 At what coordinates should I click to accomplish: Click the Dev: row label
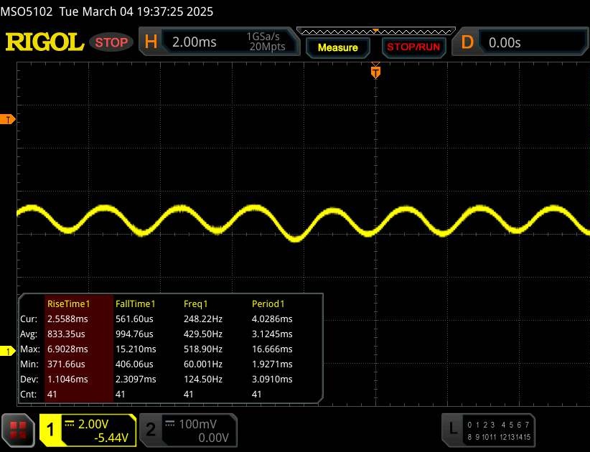29,379
